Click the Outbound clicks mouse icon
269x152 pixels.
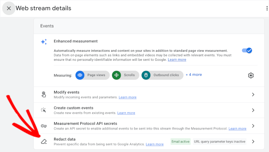point(146,75)
